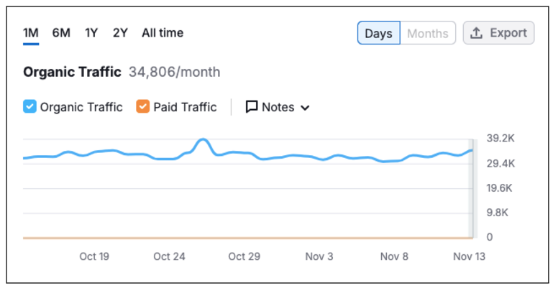Screen dimensions: 553x288
Task: Open the 2Y time range view
Action: (120, 33)
